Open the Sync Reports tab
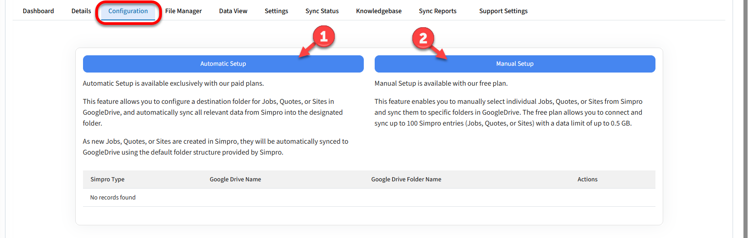Viewport: 748px width, 238px height. tap(438, 11)
